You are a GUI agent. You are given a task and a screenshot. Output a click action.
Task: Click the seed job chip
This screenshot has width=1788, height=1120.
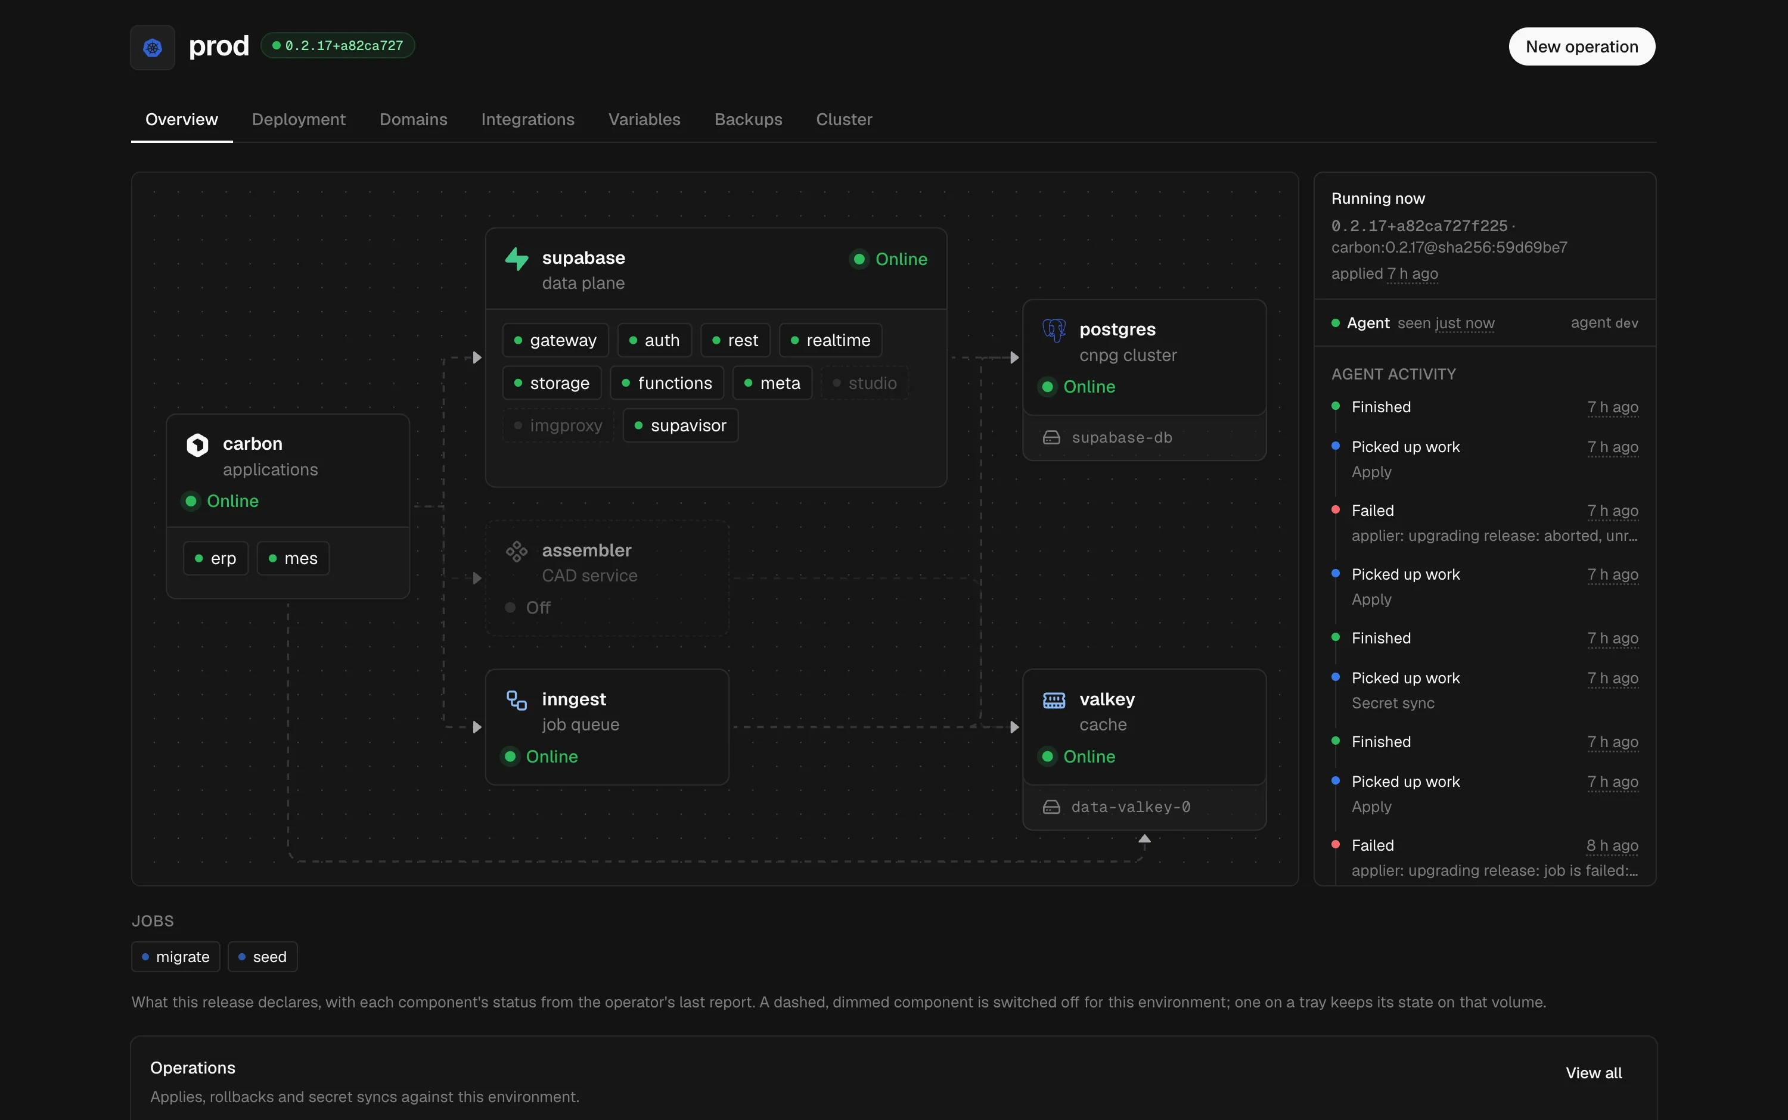tap(262, 957)
